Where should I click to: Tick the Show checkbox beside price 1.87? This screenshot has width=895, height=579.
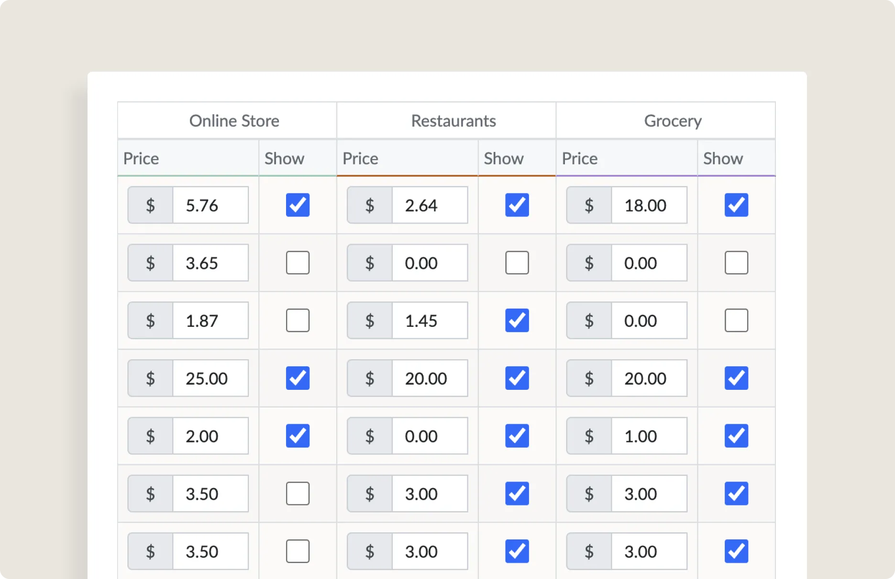pos(298,321)
